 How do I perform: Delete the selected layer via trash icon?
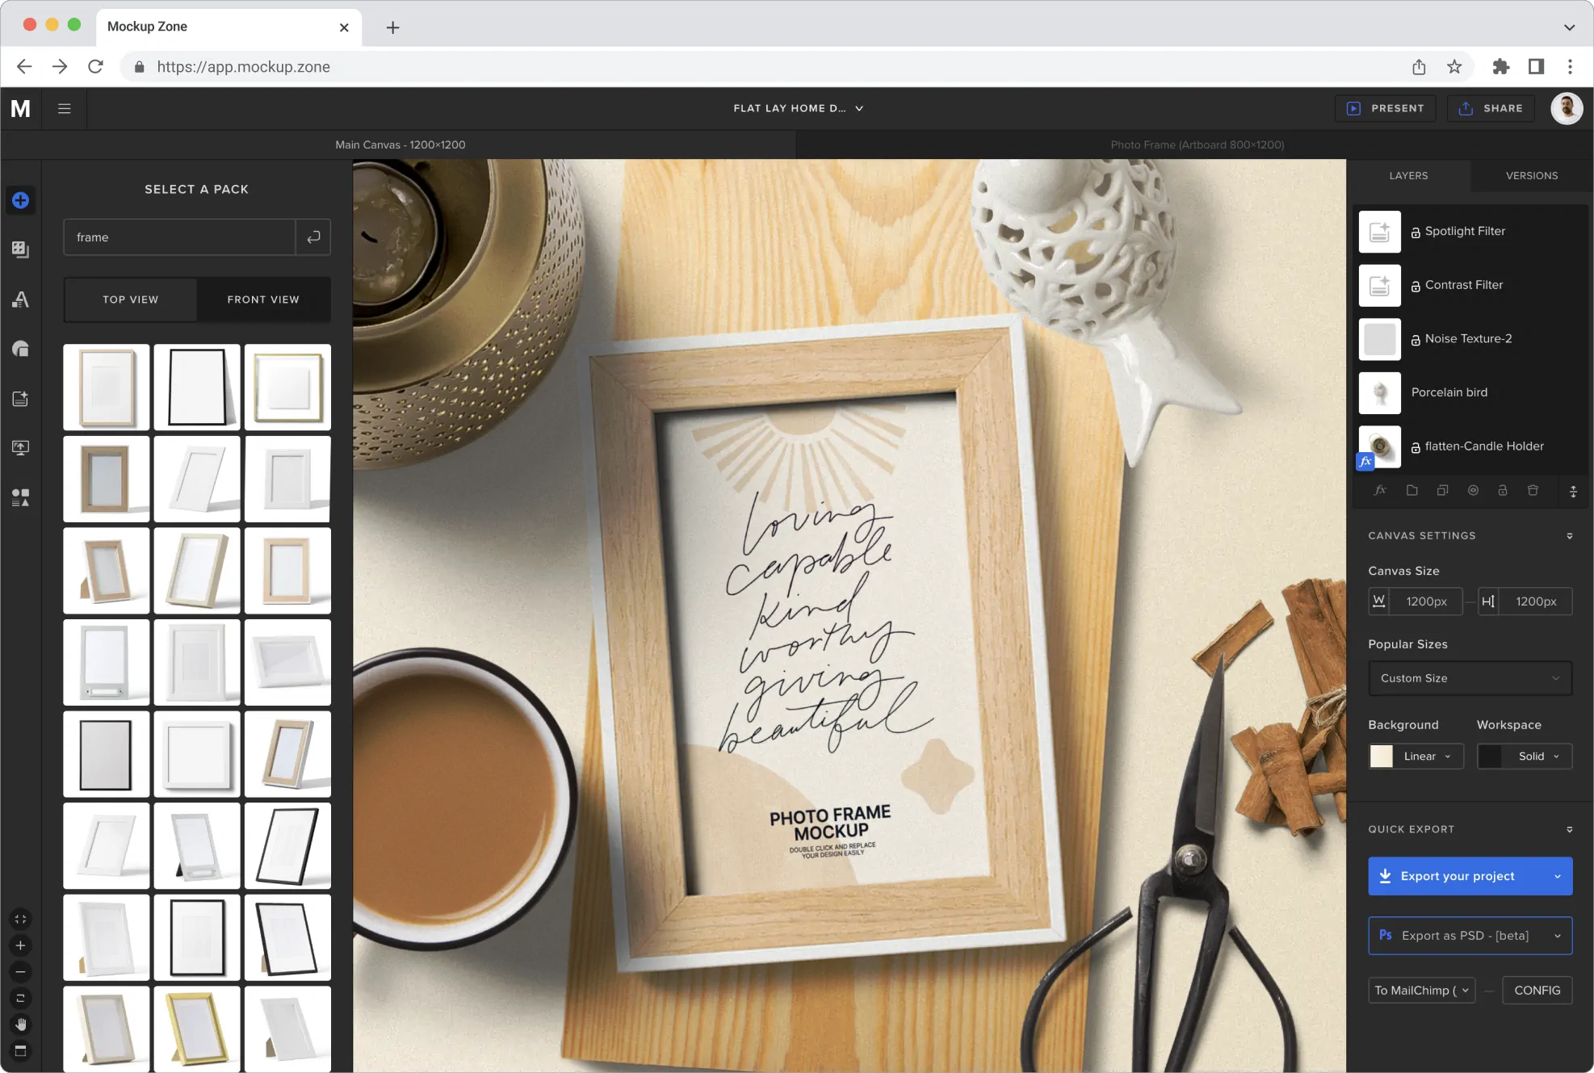(x=1532, y=490)
